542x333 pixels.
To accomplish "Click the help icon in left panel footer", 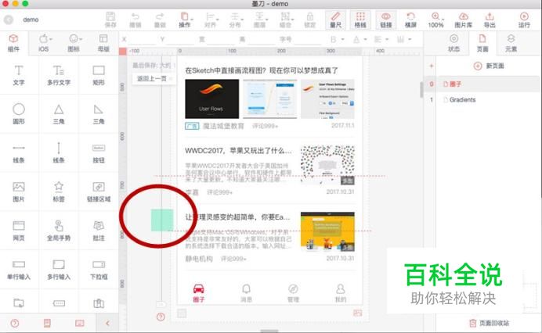I will 15,323.
